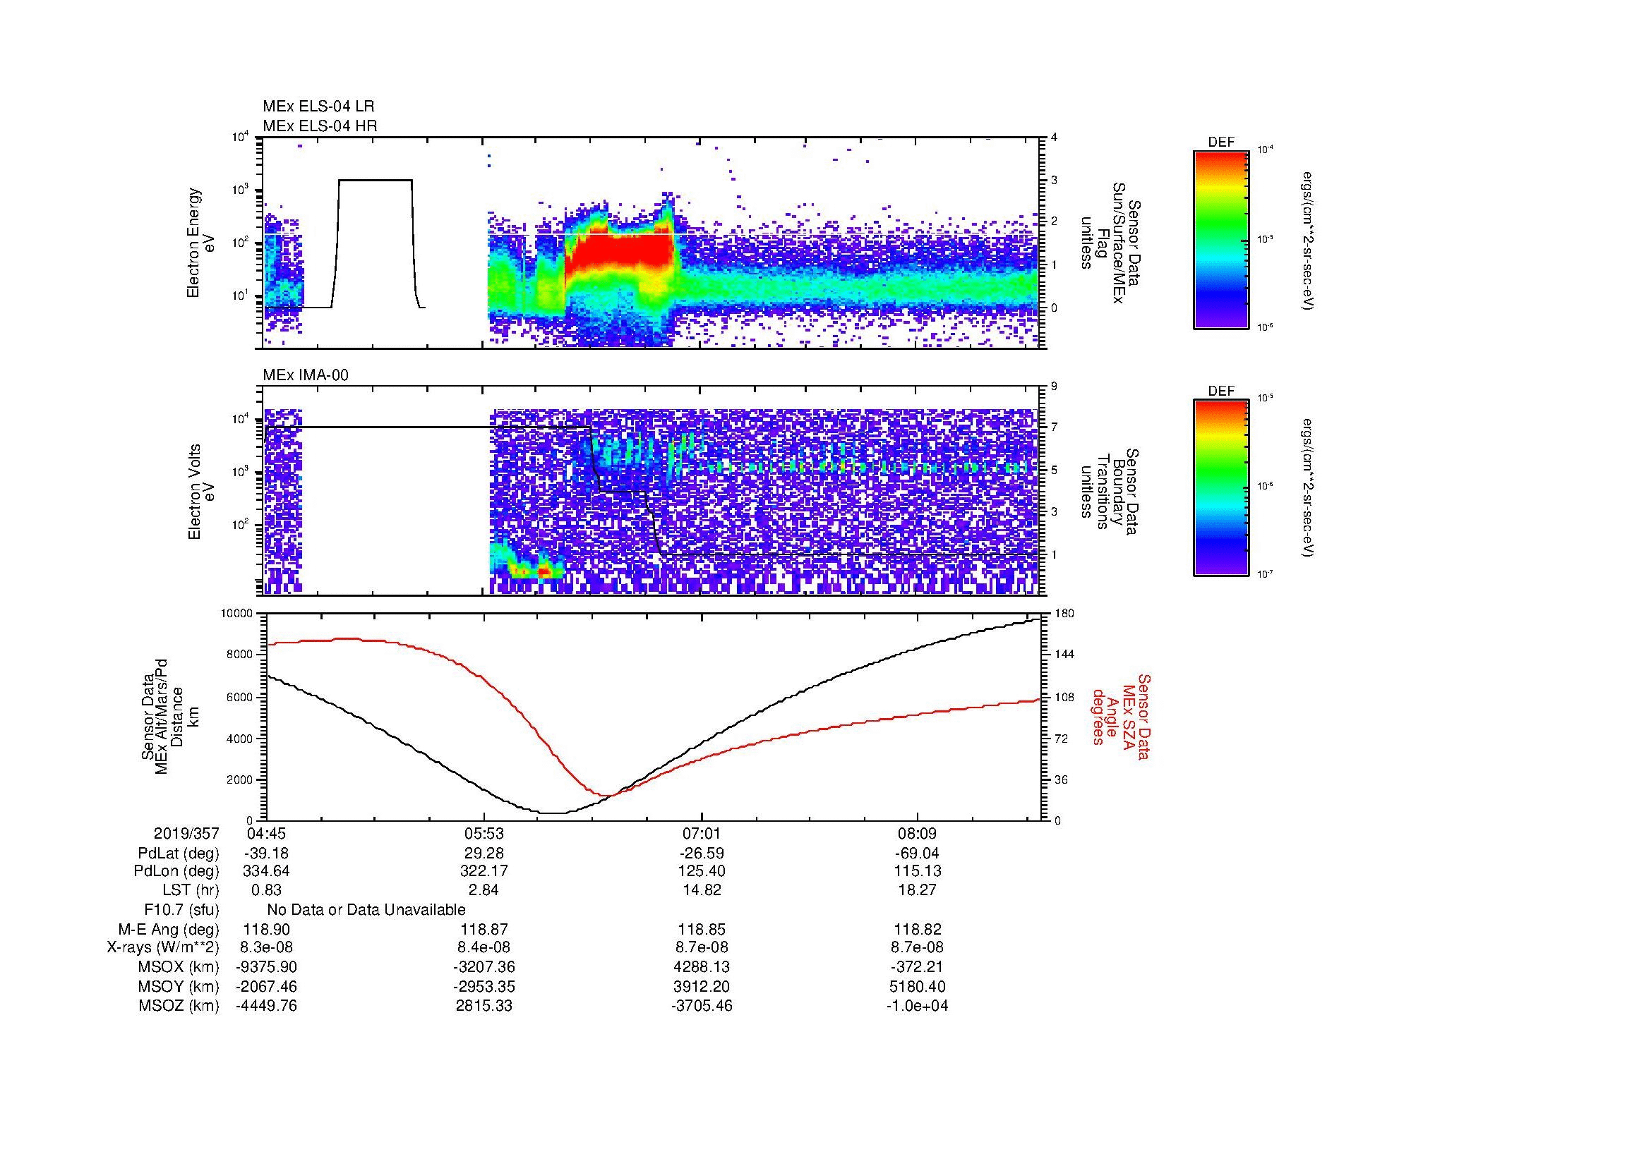Click the 'PdLat (deg)' row label
Image resolution: width=1651 pixels, height=1166 pixels.
tap(179, 854)
